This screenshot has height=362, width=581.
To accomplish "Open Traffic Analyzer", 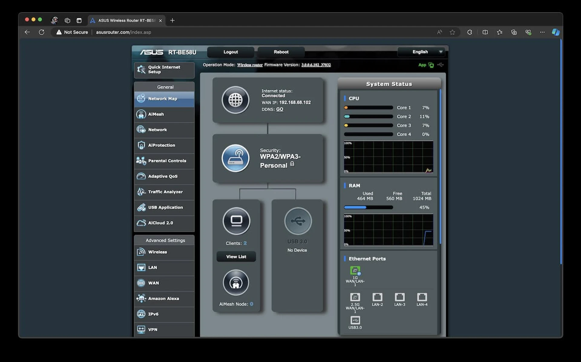I will click(164, 192).
